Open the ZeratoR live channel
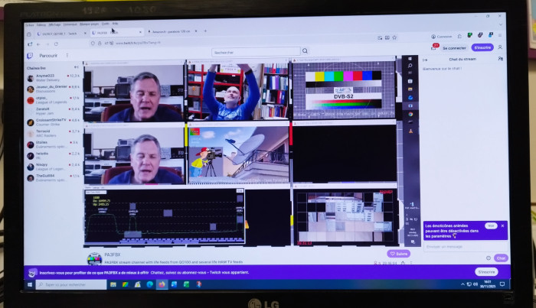Screen dimensions: 536x308 click(x=54, y=111)
